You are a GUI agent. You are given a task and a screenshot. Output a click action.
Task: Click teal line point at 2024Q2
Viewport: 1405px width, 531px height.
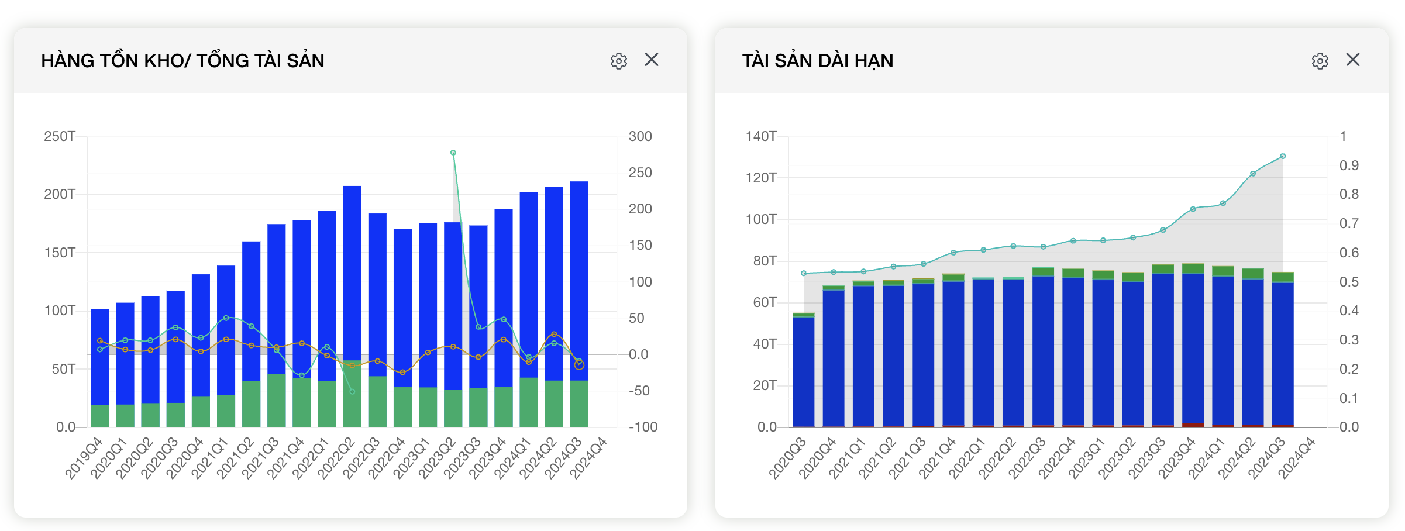coord(1253,174)
